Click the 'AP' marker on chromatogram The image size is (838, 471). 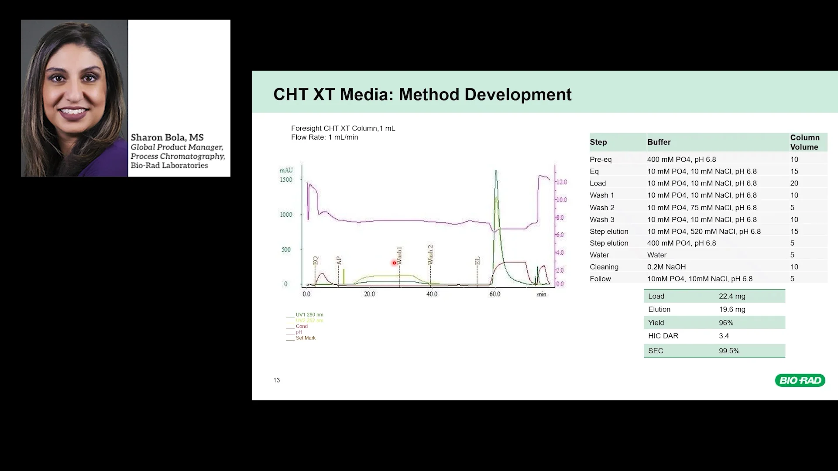339,260
